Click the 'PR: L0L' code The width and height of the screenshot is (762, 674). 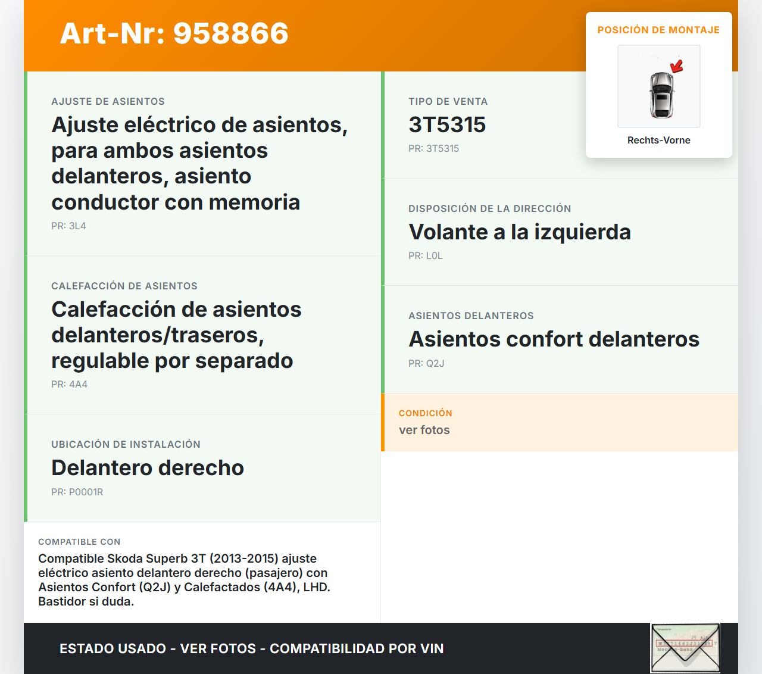click(425, 255)
